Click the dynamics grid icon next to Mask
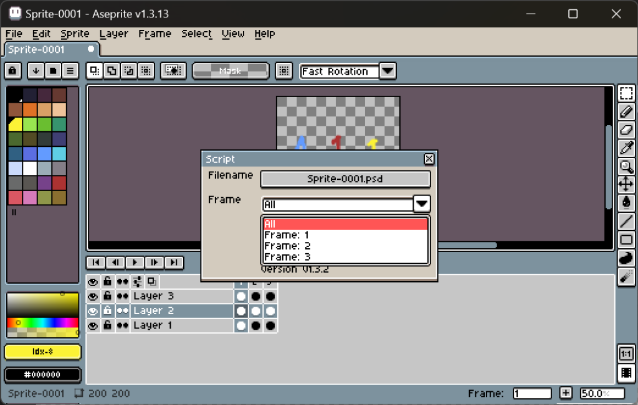 point(283,71)
